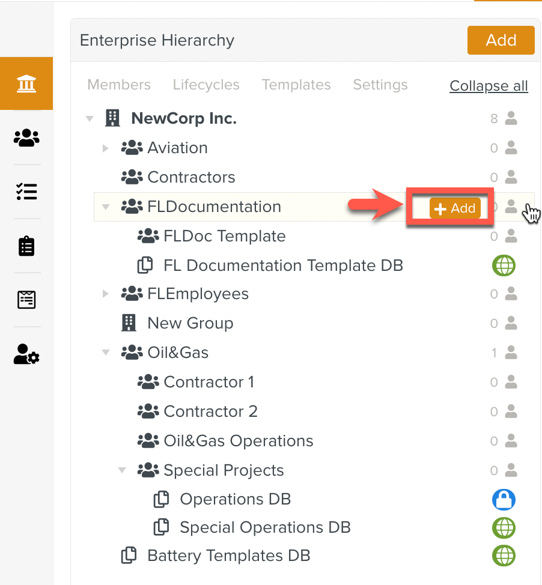Collapse the Special Projects group

pos(122,471)
